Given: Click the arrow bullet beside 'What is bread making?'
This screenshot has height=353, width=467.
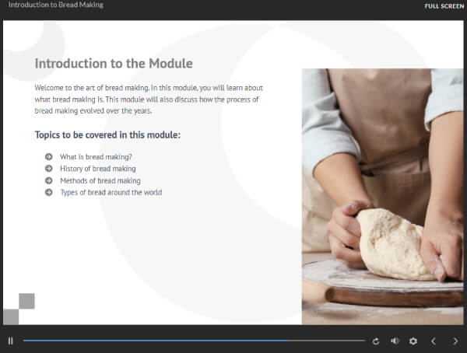Looking at the screenshot, I should coord(49,156).
